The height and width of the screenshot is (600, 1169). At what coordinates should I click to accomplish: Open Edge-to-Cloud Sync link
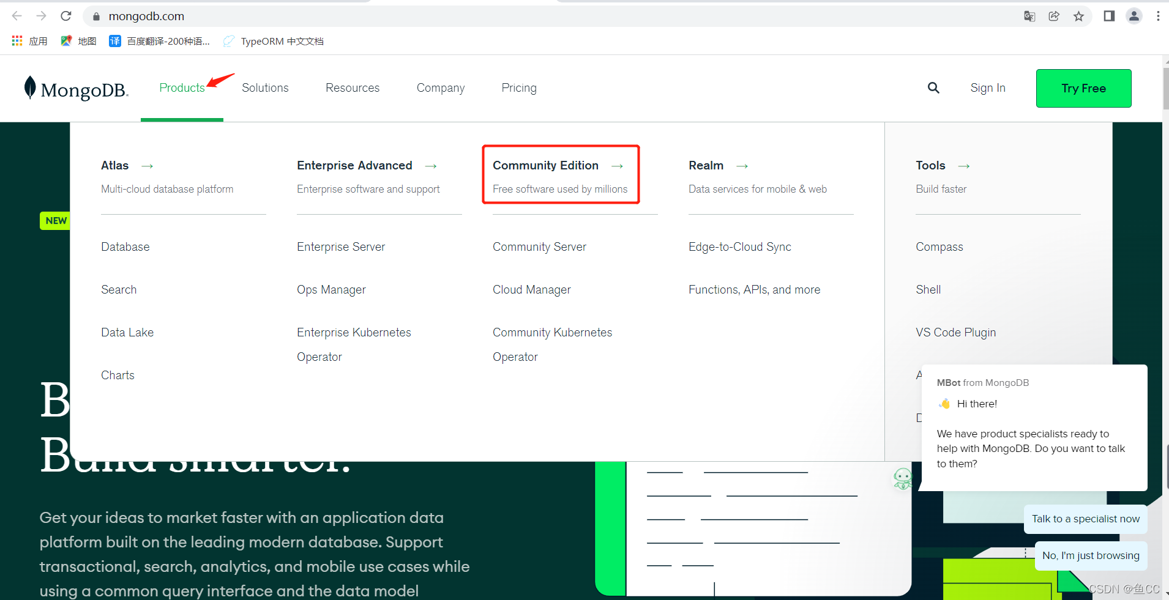coord(739,247)
